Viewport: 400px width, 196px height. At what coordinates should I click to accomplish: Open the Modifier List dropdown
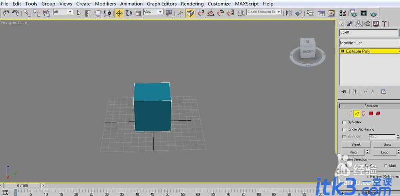coord(369,43)
